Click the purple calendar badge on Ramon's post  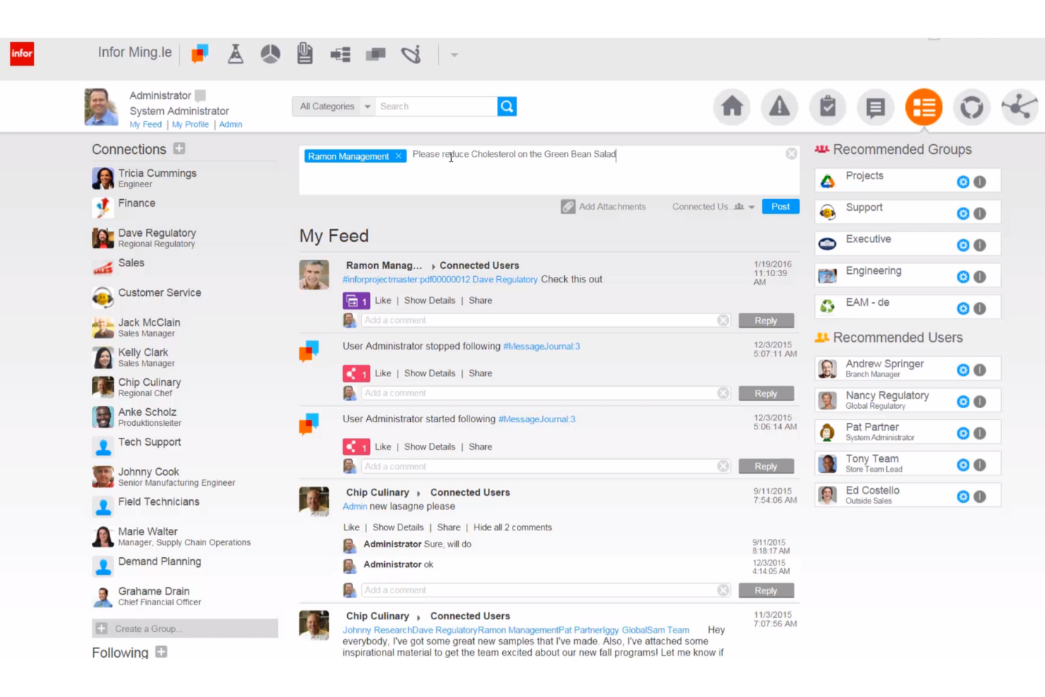pyautogui.click(x=356, y=301)
